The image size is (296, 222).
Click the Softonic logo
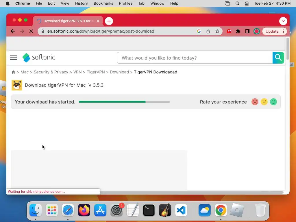point(39,58)
